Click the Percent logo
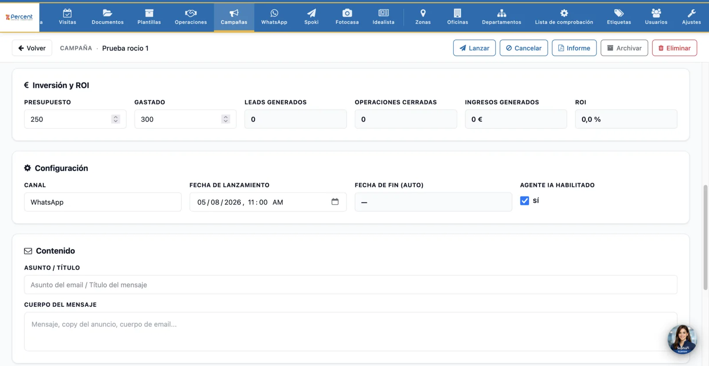Viewport: 709px width, 366px height. point(19,17)
